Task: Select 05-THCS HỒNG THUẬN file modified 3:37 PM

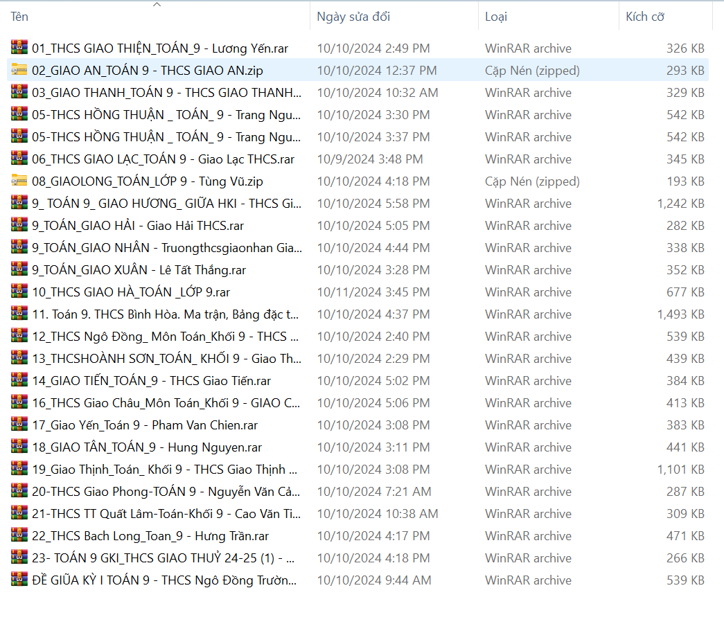Action: click(x=166, y=137)
